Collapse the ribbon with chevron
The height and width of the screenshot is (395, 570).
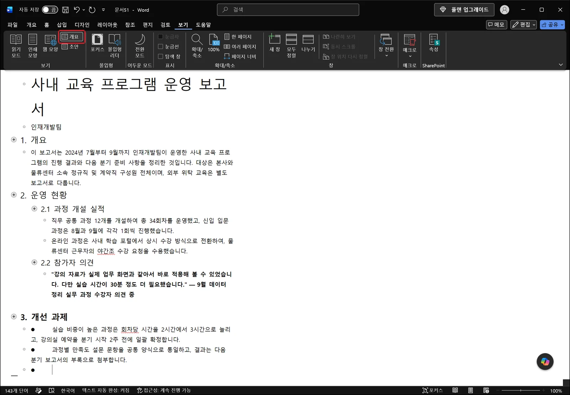coord(561,65)
